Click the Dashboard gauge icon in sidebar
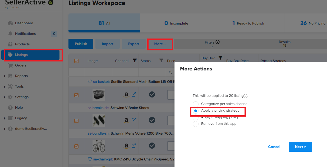This screenshot has height=167, width=327. click(x=10, y=23)
